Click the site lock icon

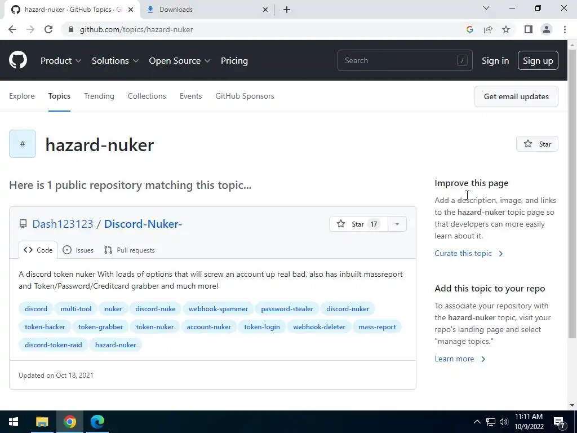[x=71, y=29]
